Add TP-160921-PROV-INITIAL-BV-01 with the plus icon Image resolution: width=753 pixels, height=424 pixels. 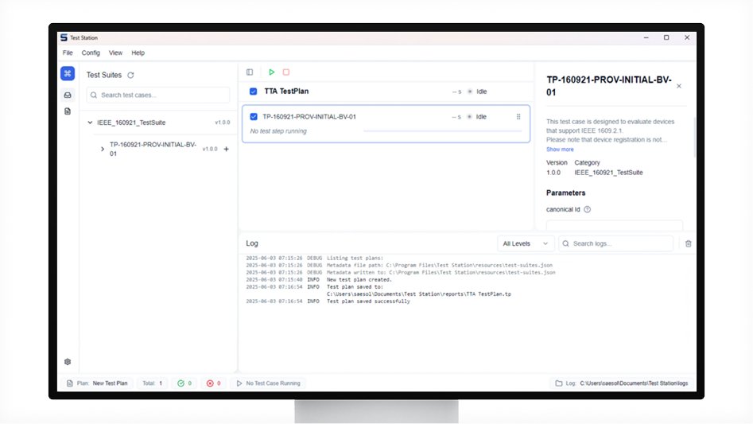pyautogui.click(x=227, y=149)
